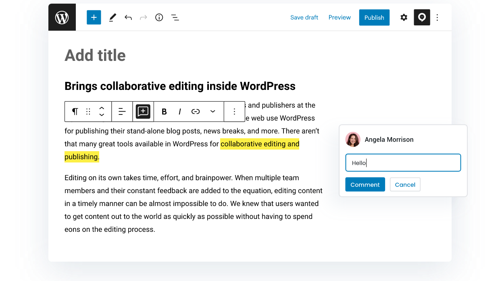Click the add comment toolbar icon
The width and height of the screenshot is (500, 281).
coord(143,112)
